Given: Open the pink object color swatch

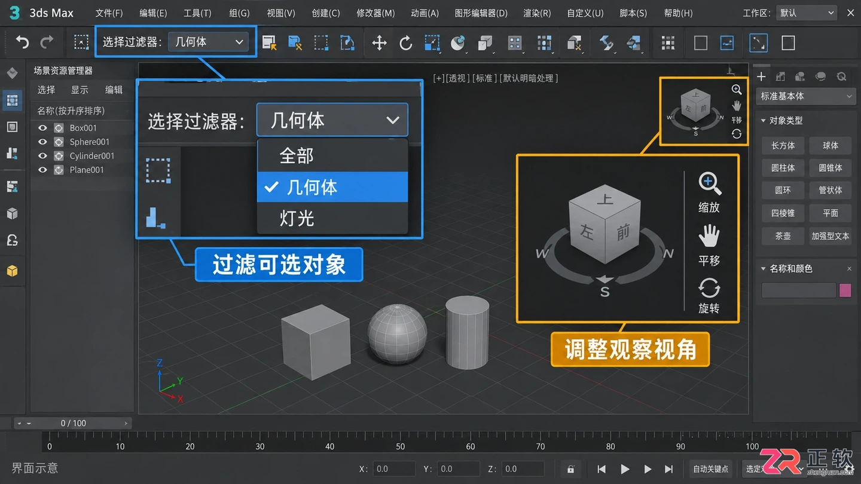Looking at the screenshot, I should (845, 290).
